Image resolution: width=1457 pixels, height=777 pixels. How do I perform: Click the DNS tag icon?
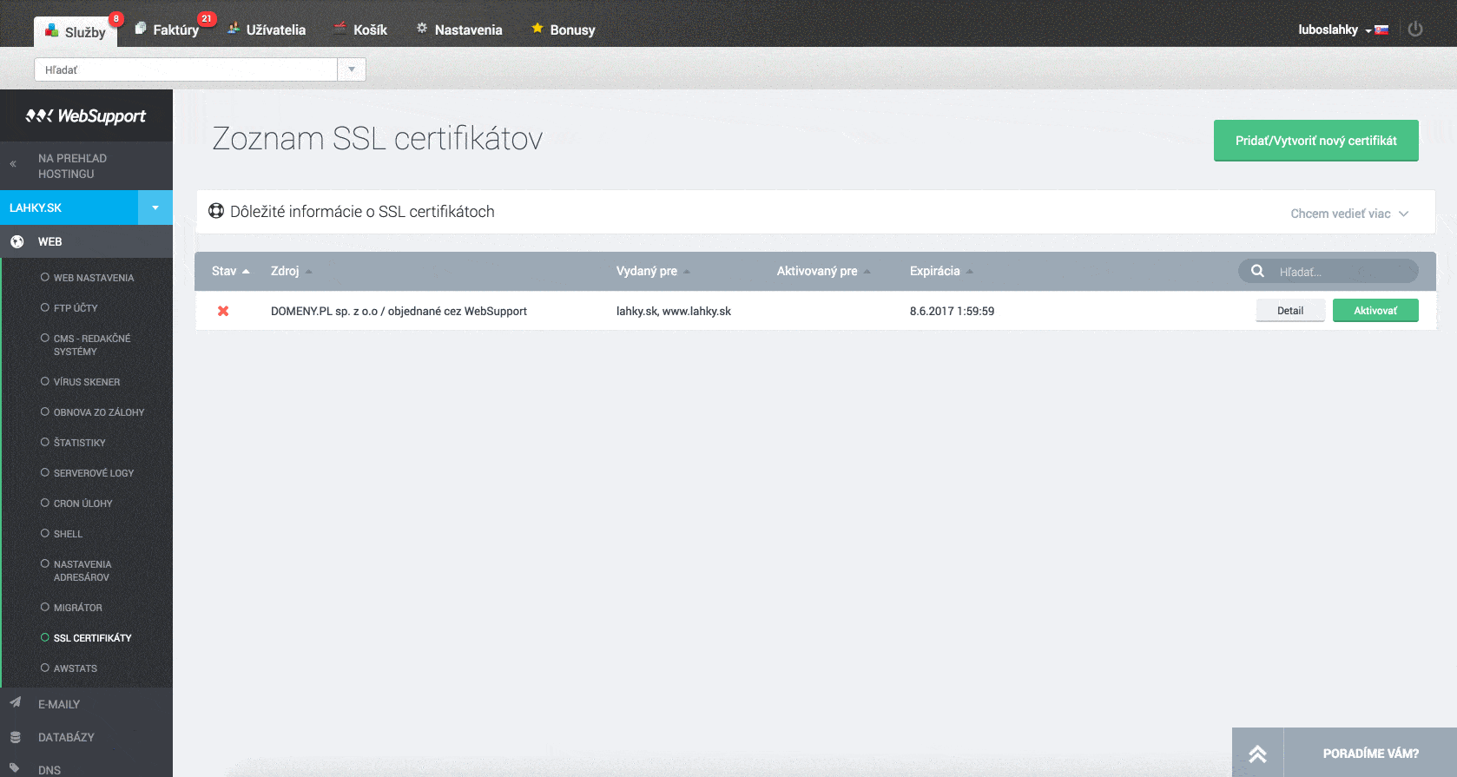click(15, 767)
